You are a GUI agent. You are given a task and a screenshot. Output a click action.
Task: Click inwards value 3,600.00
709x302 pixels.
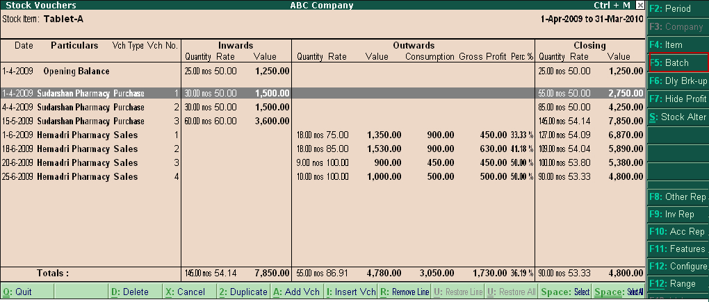click(x=272, y=121)
